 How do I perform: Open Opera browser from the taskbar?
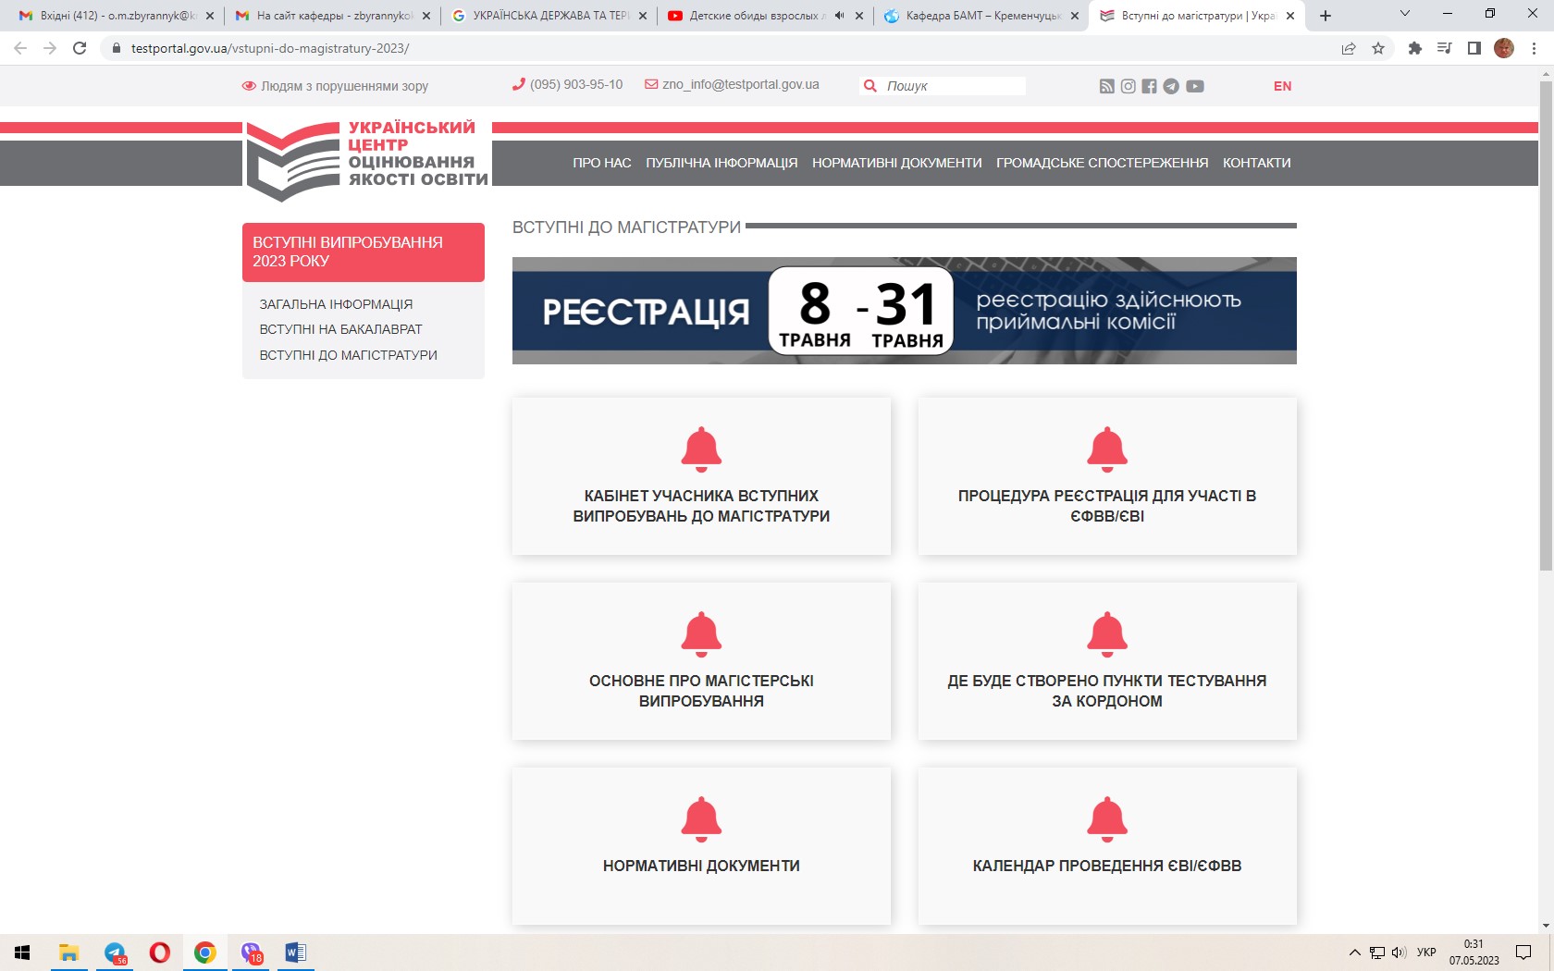coord(160,953)
